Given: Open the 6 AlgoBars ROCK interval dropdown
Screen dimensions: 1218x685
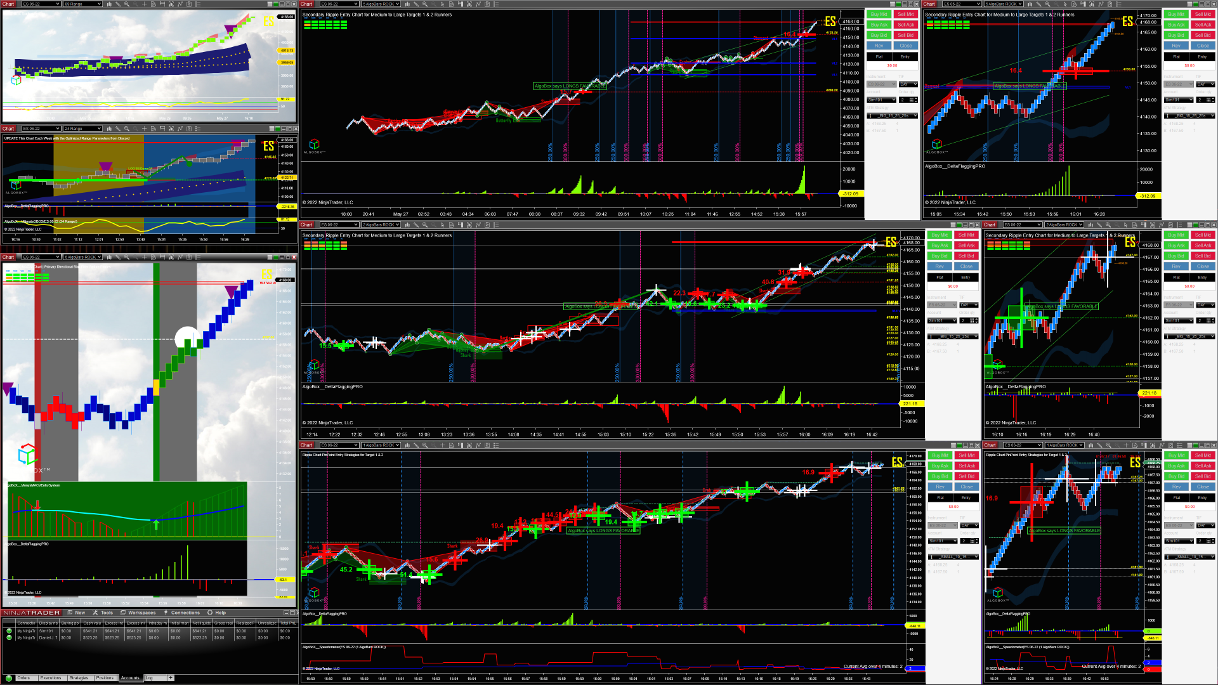Looking at the screenshot, I should (x=82, y=257).
